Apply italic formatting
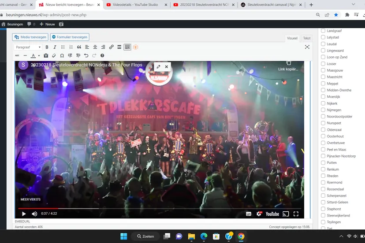This screenshot has width=365, height=243. point(55,47)
